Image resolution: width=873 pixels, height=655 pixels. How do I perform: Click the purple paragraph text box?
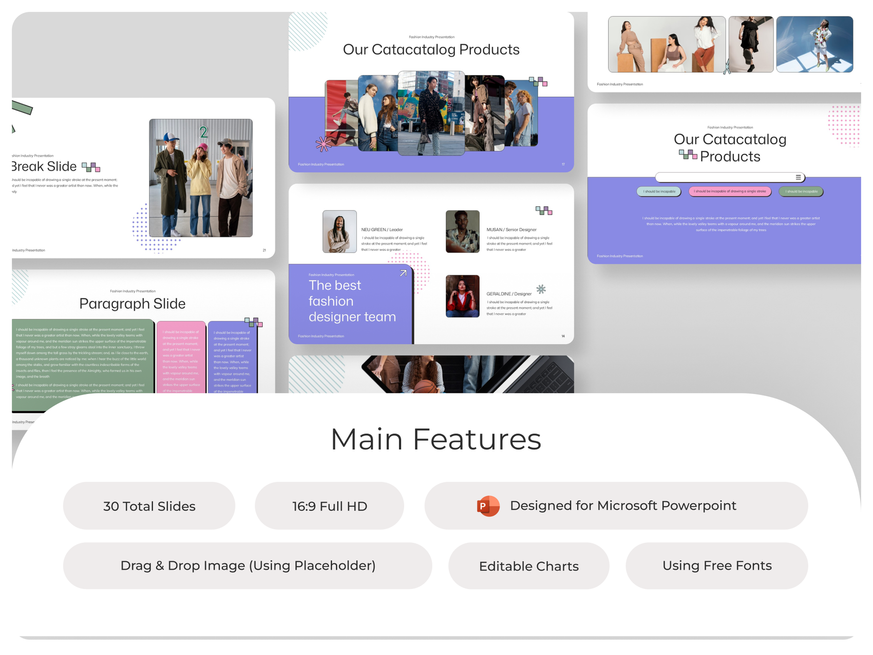click(232, 358)
